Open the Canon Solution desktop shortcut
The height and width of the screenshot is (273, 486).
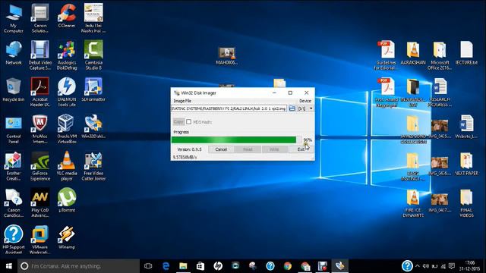tap(40, 18)
